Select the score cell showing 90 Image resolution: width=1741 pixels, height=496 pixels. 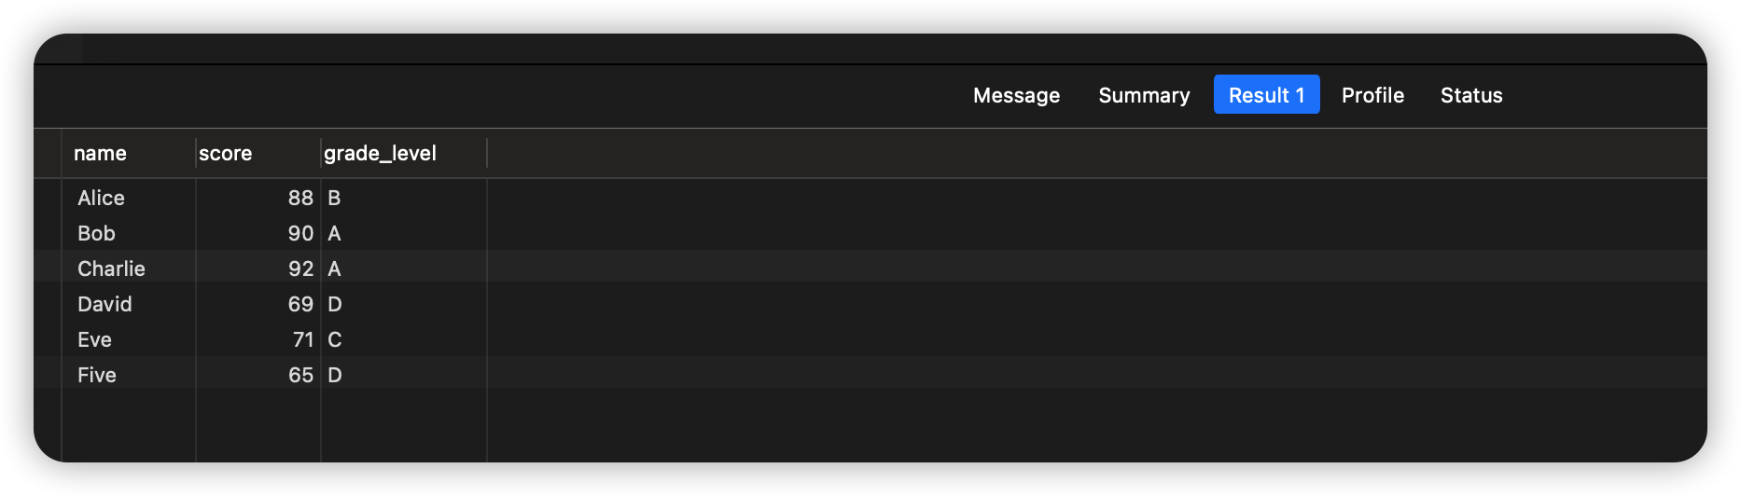pyautogui.click(x=299, y=233)
